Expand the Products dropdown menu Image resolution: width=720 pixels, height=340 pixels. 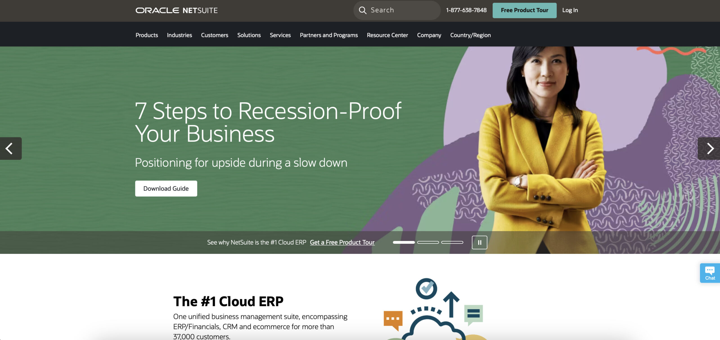[x=147, y=35]
